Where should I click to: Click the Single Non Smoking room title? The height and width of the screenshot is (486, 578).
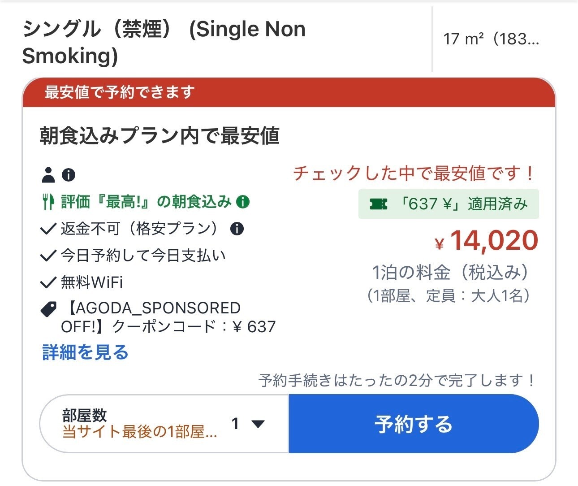[x=164, y=43]
